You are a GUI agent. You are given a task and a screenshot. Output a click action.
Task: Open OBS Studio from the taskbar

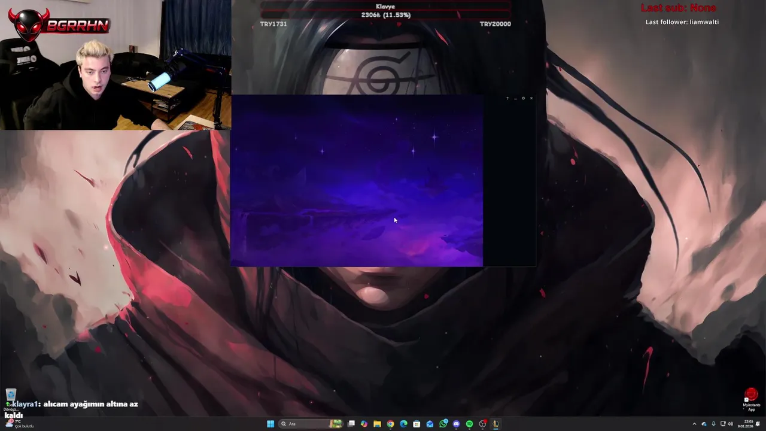(x=482, y=424)
